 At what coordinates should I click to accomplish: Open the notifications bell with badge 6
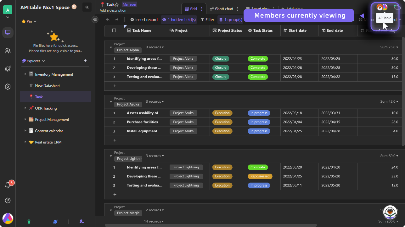(x=8, y=185)
